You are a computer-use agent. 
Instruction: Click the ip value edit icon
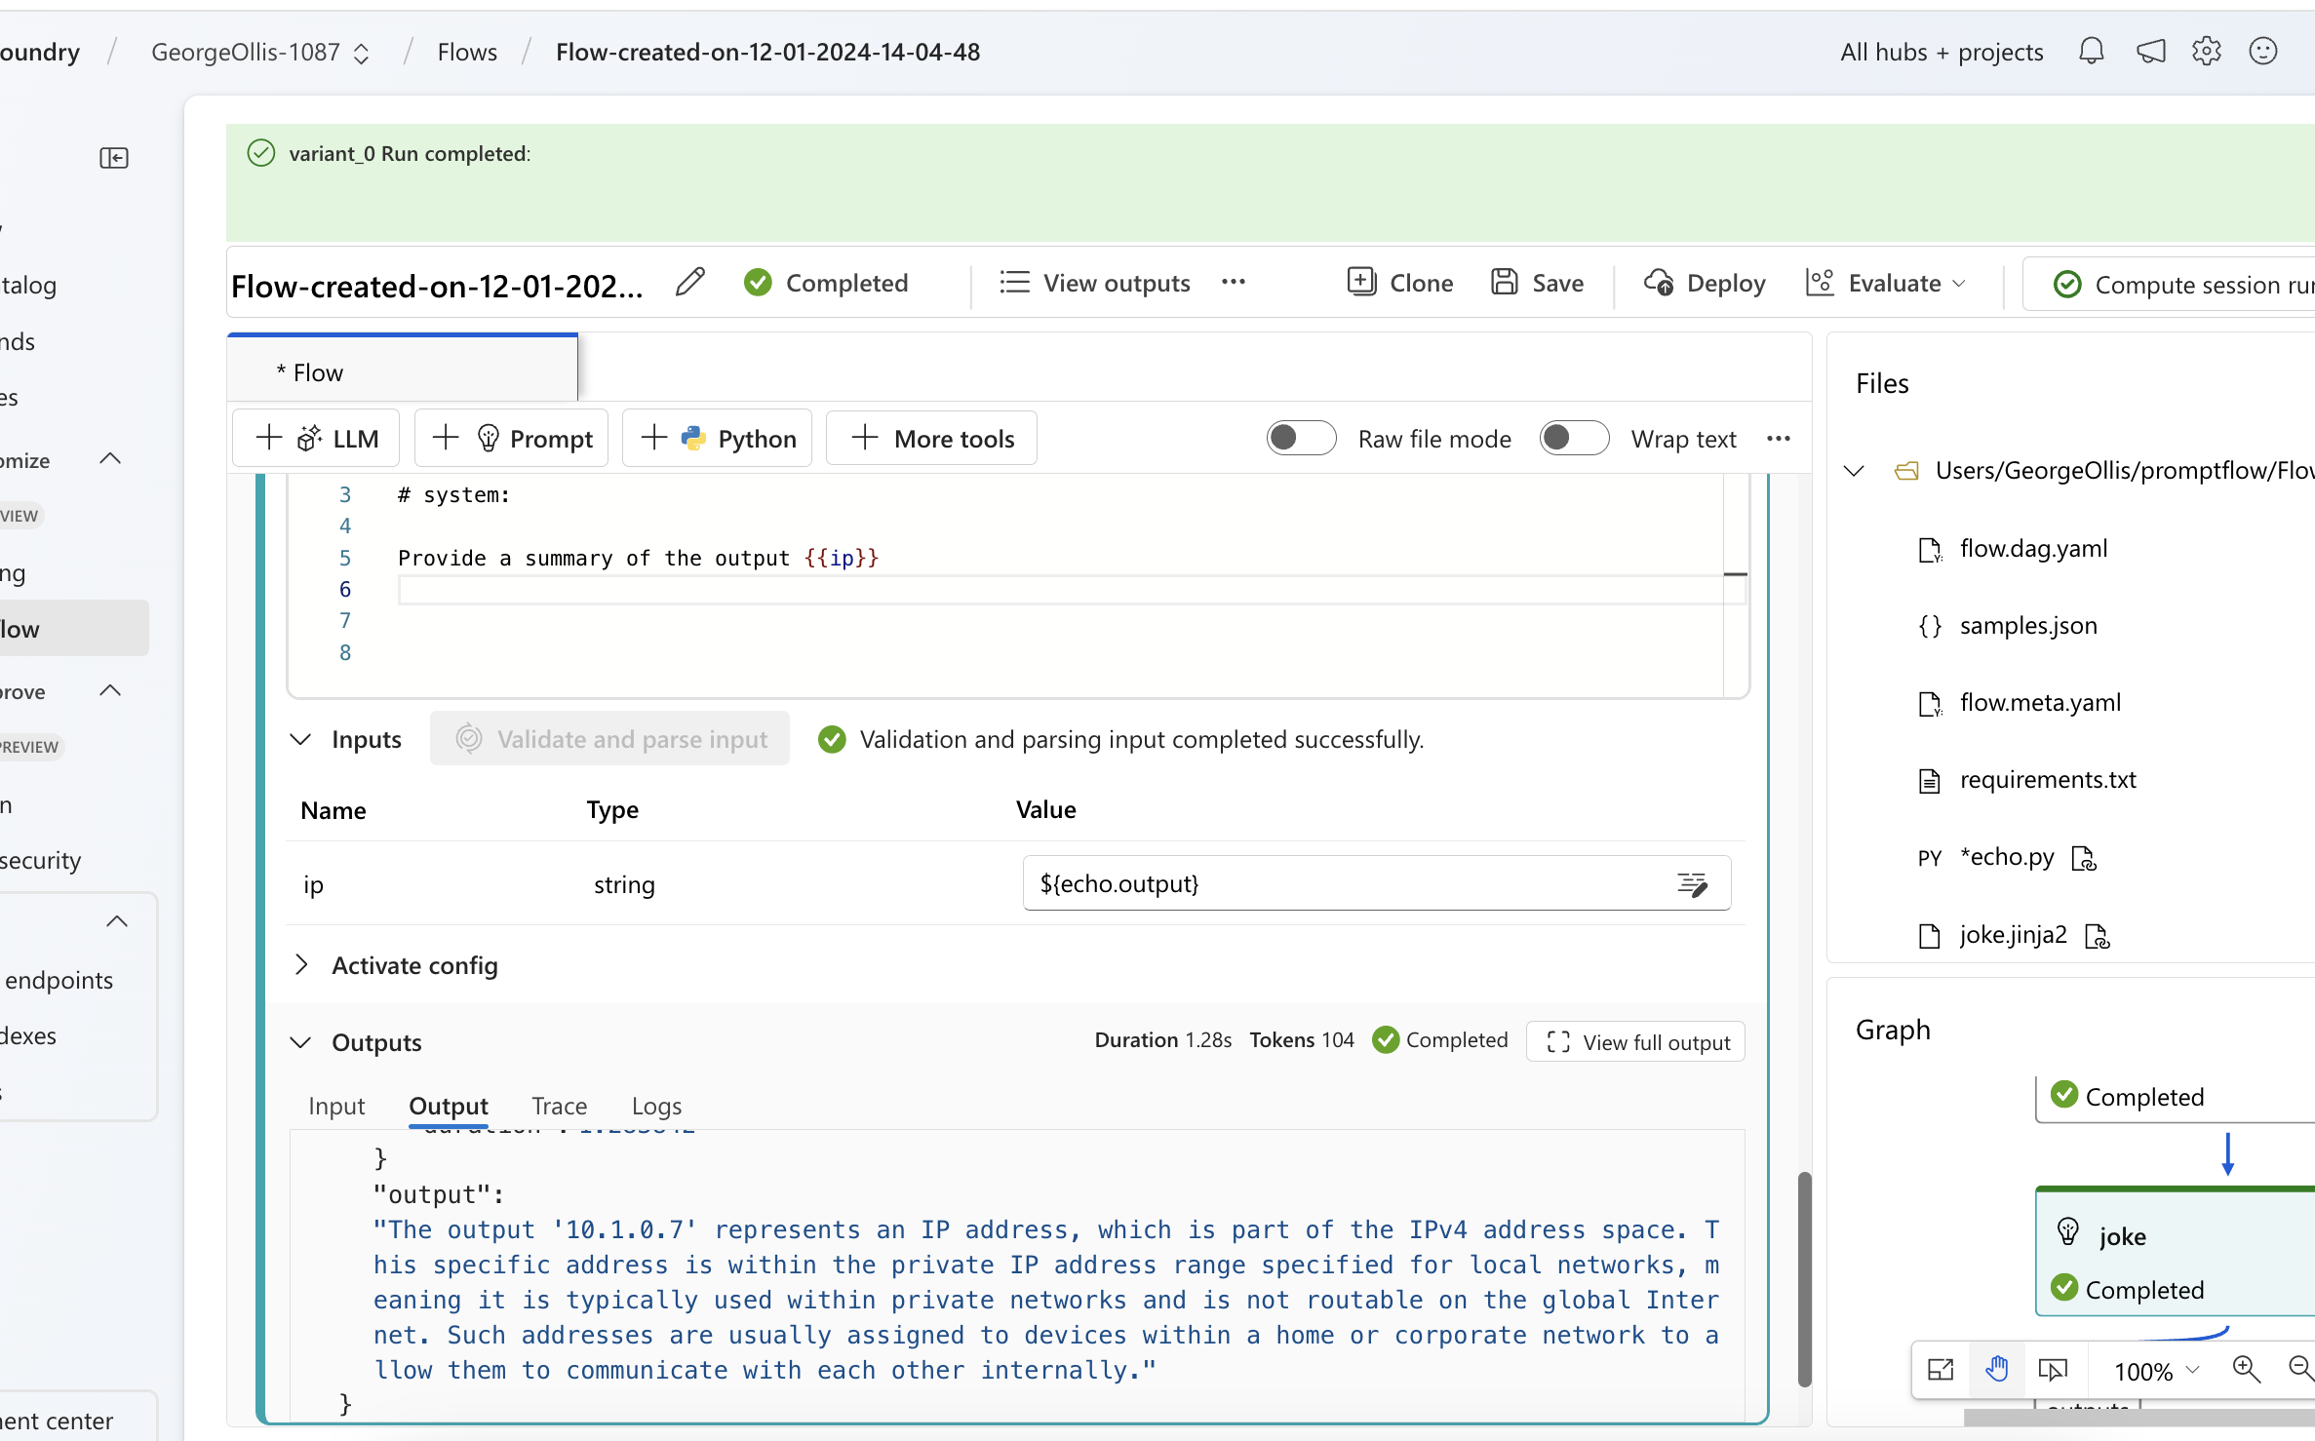point(1692,884)
